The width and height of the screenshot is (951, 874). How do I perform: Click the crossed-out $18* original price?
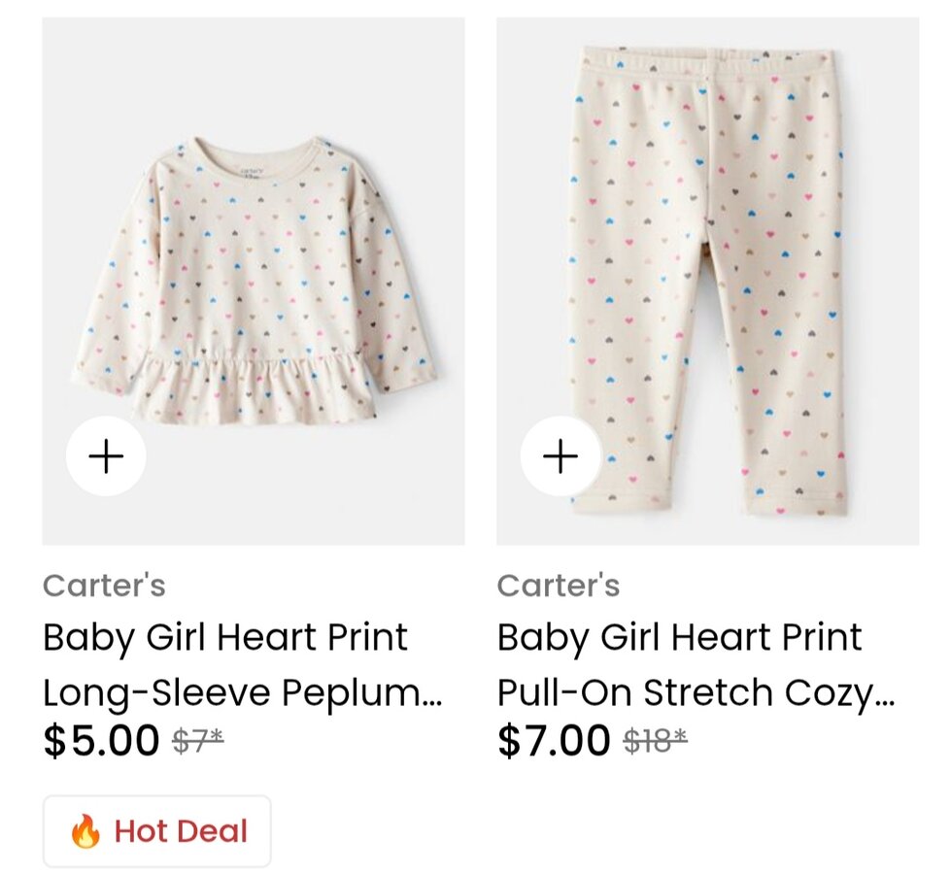(x=655, y=742)
